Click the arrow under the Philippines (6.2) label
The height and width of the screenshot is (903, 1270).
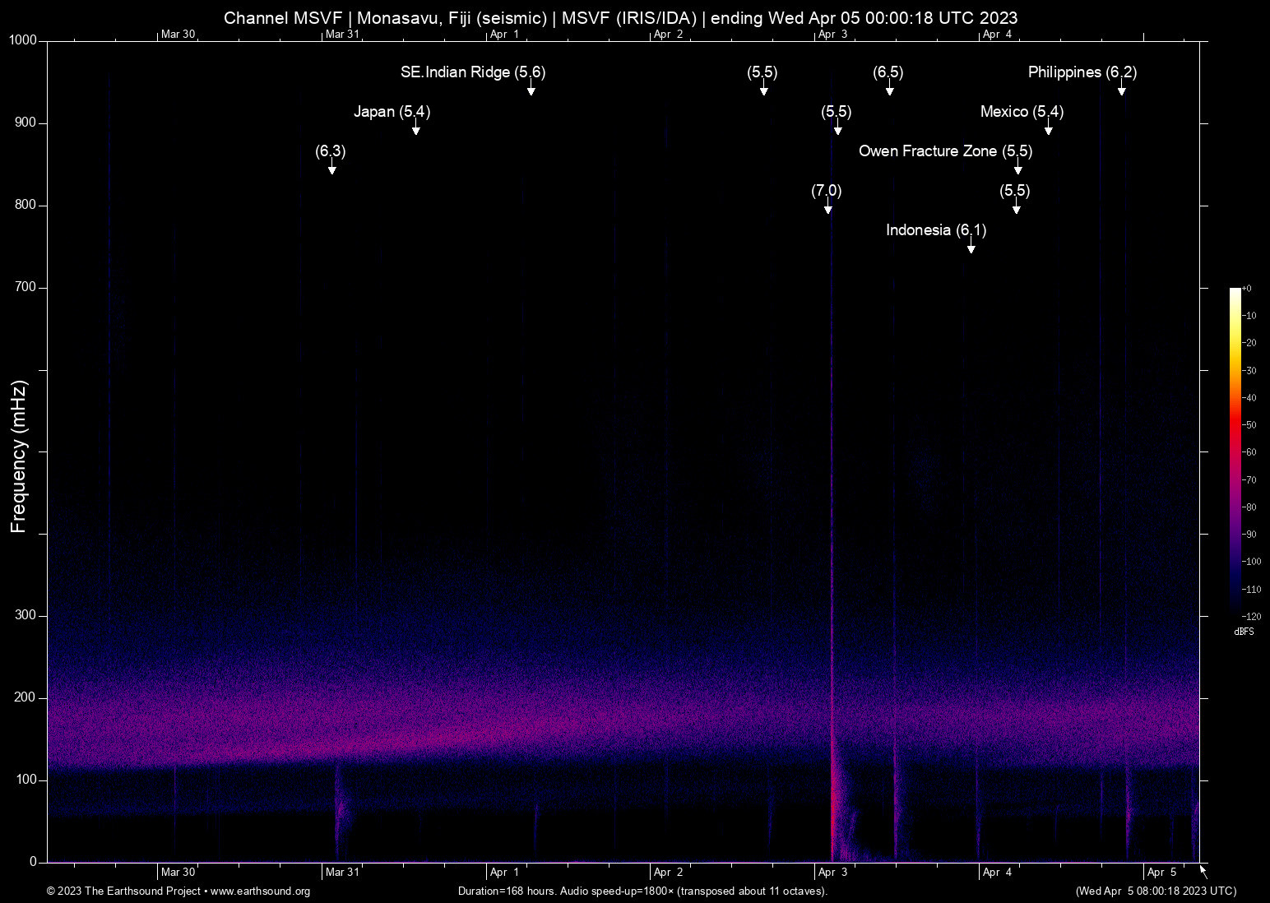(x=1122, y=89)
